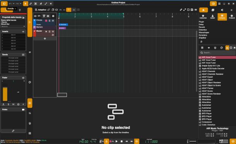Click the track properties icon in header
This screenshot has width=236, height=144.
[x=23, y=17]
